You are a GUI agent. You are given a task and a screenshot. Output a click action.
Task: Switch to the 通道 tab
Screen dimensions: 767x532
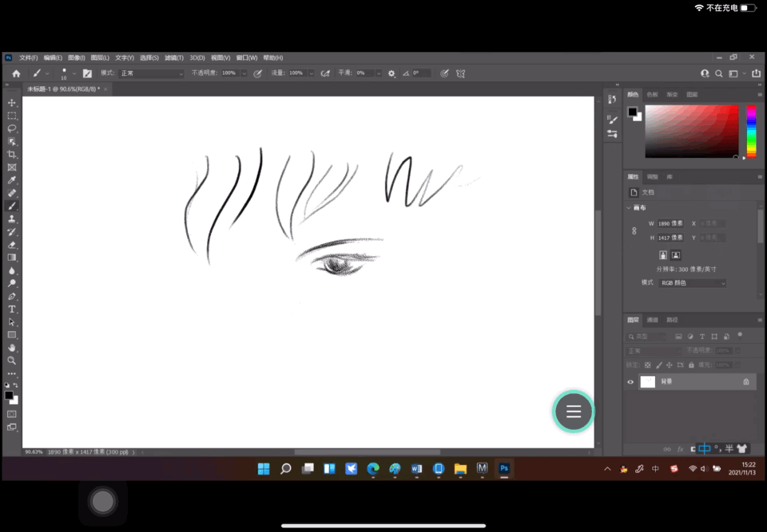point(653,320)
